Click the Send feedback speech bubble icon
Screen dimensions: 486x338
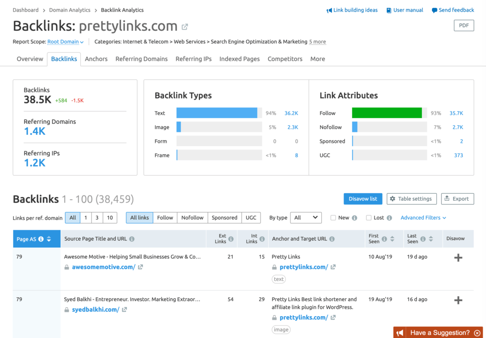coord(433,10)
